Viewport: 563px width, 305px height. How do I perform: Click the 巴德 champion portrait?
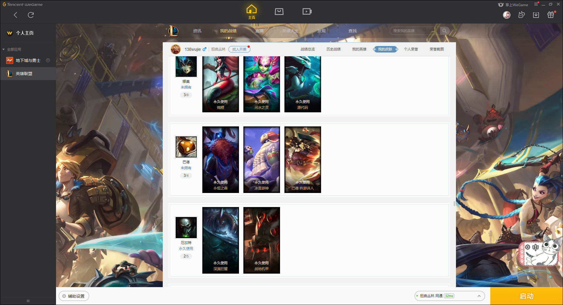point(186,147)
